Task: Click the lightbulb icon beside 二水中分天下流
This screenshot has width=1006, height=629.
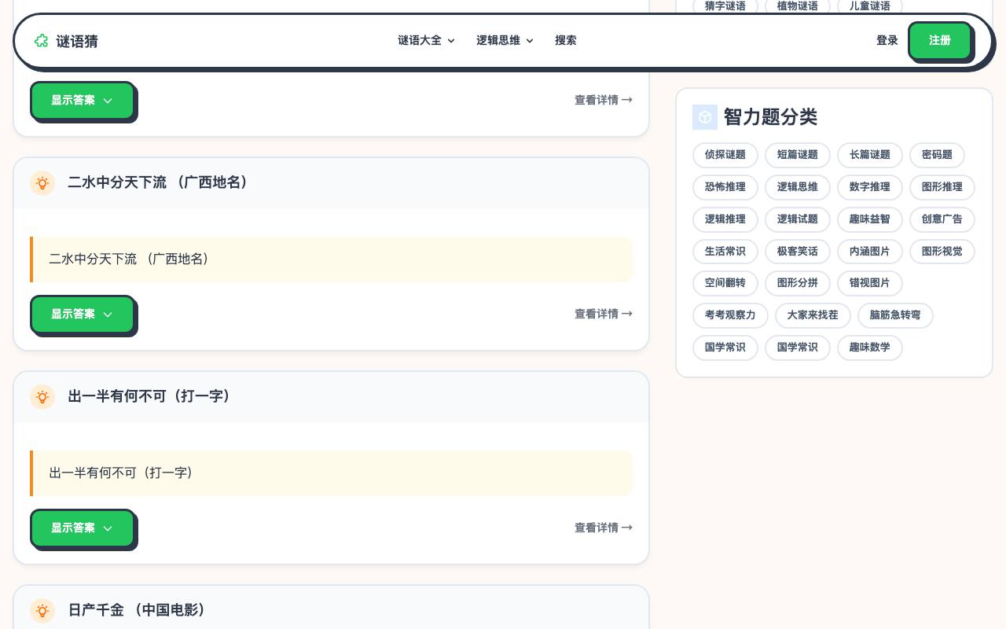Action: coord(42,183)
